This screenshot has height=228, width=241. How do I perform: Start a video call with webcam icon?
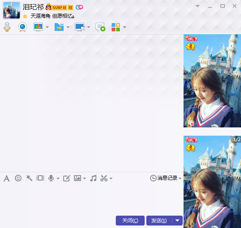pos(23,27)
